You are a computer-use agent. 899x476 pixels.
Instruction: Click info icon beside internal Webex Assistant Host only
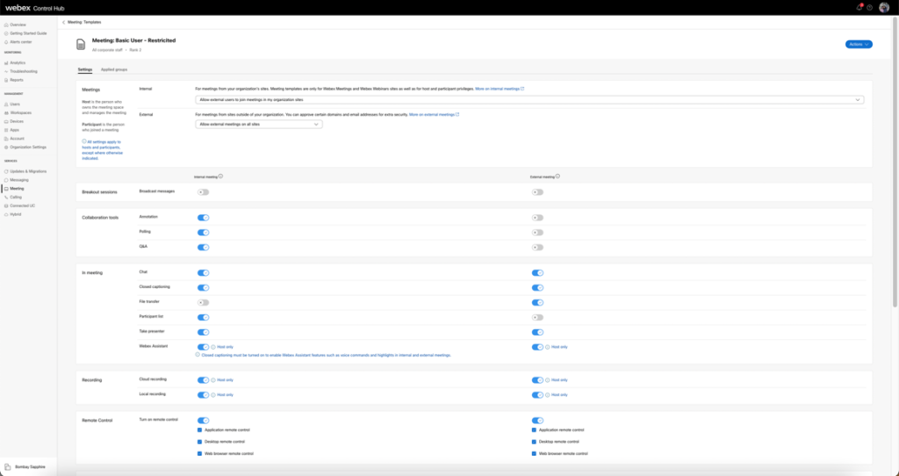[x=213, y=347]
